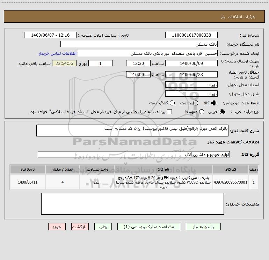The image size is (269, 260).
Task: Click the requester field حسین قره باغی
Action: 148,53
